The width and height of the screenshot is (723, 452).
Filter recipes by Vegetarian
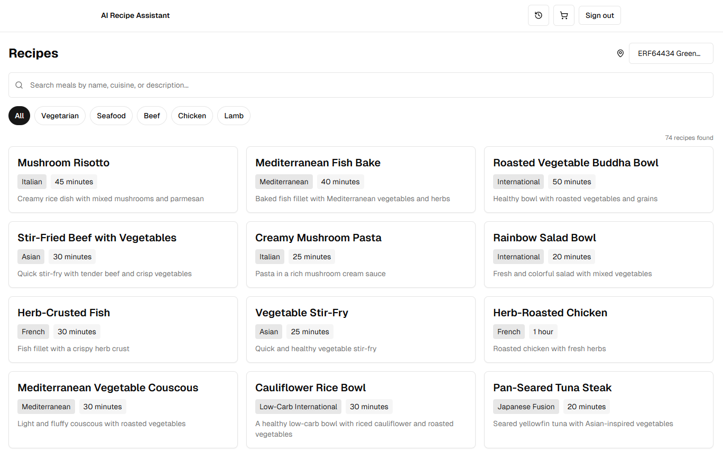click(x=60, y=116)
